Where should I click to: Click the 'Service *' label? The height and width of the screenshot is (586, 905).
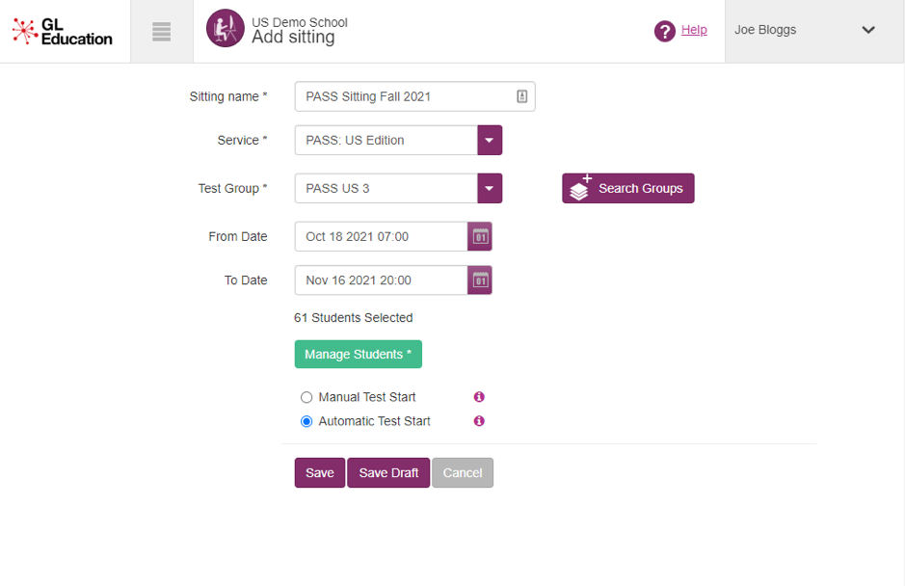(x=243, y=141)
